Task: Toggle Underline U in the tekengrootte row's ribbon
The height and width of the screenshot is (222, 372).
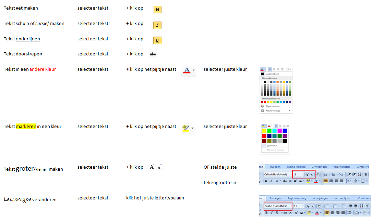Action: pos(277,181)
